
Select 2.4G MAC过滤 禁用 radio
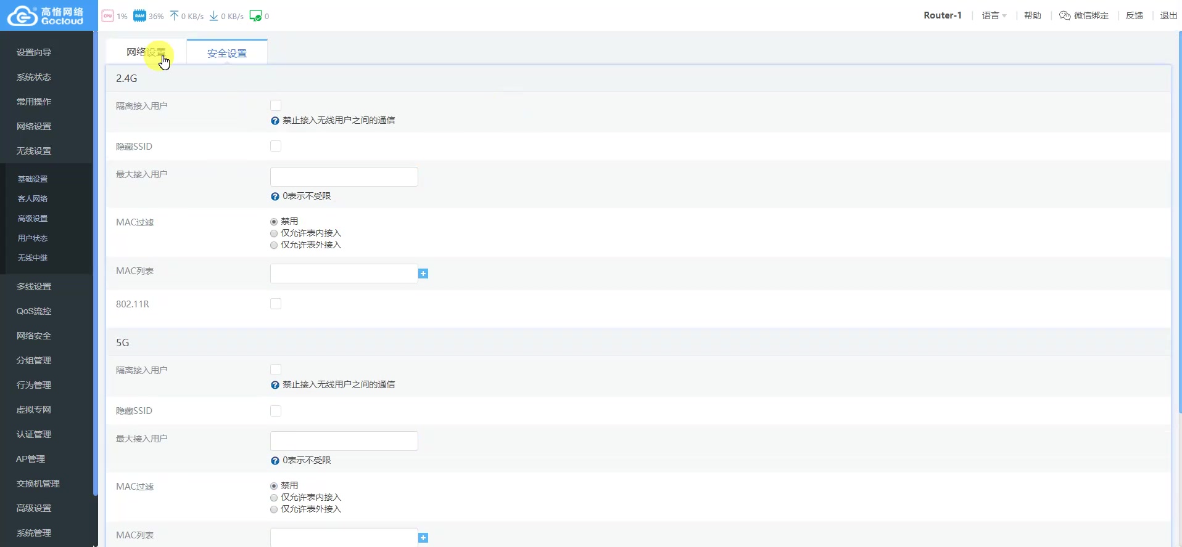pyautogui.click(x=274, y=222)
